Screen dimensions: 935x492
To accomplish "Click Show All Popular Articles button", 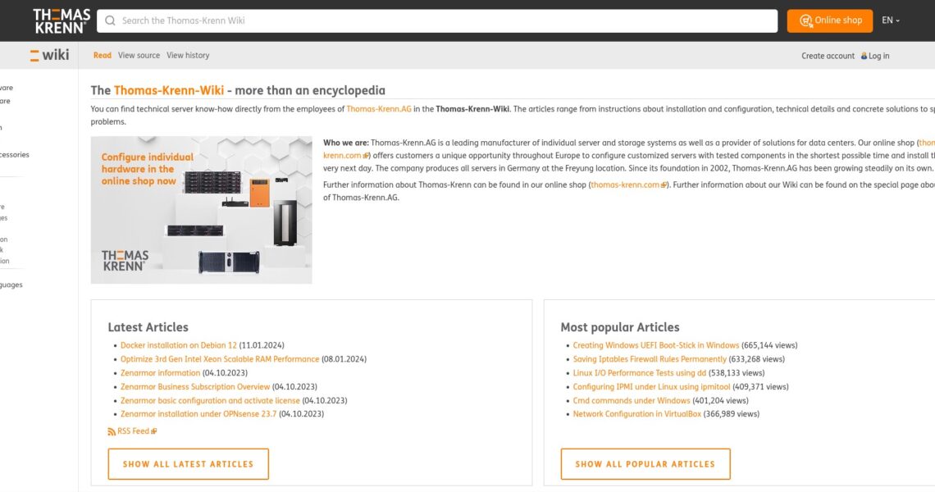I will point(645,464).
